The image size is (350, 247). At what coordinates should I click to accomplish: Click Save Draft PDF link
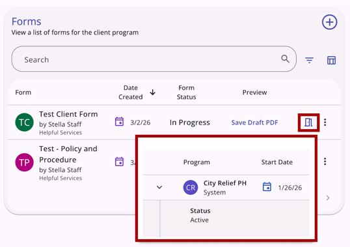(x=254, y=123)
